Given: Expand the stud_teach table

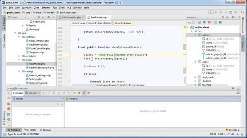Looking at the screenshot, I should click(196, 77).
